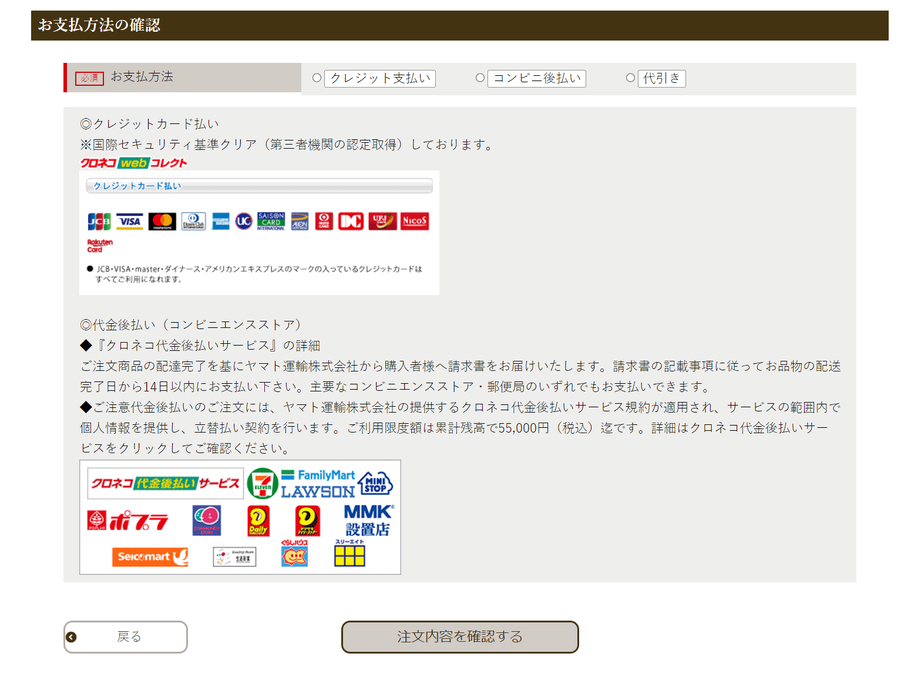
Task: Click the UFJ Card logo
Action: click(x=382, y=222)
